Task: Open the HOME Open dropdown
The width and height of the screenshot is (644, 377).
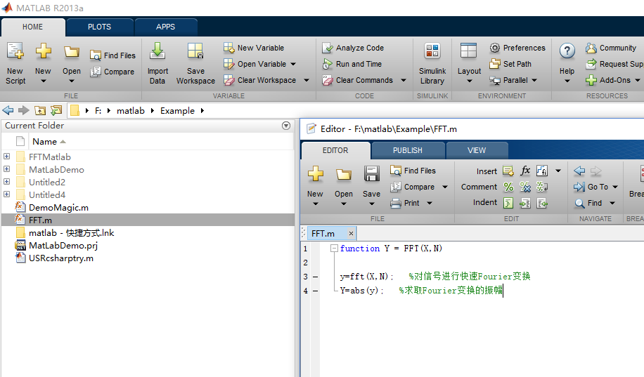Action: click(72, 81)
